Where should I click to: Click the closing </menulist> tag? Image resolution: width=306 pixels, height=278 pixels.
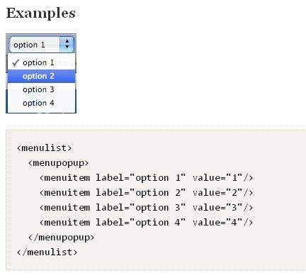(x=47, y=252)
